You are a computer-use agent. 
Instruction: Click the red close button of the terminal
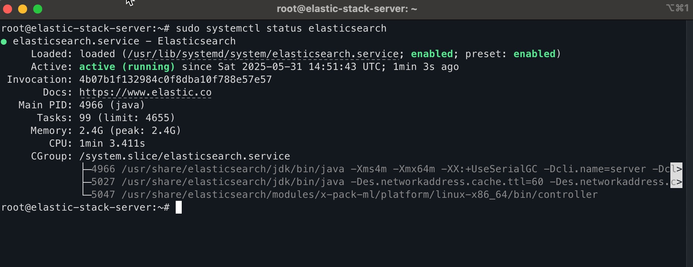click(7, 8)
